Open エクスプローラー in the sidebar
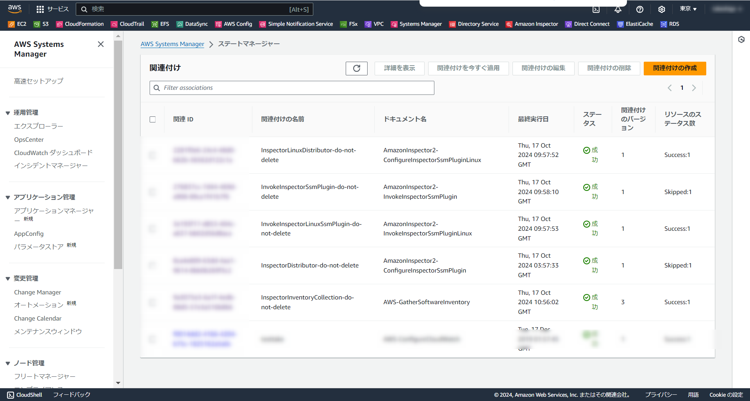 [x=39, y=126]
